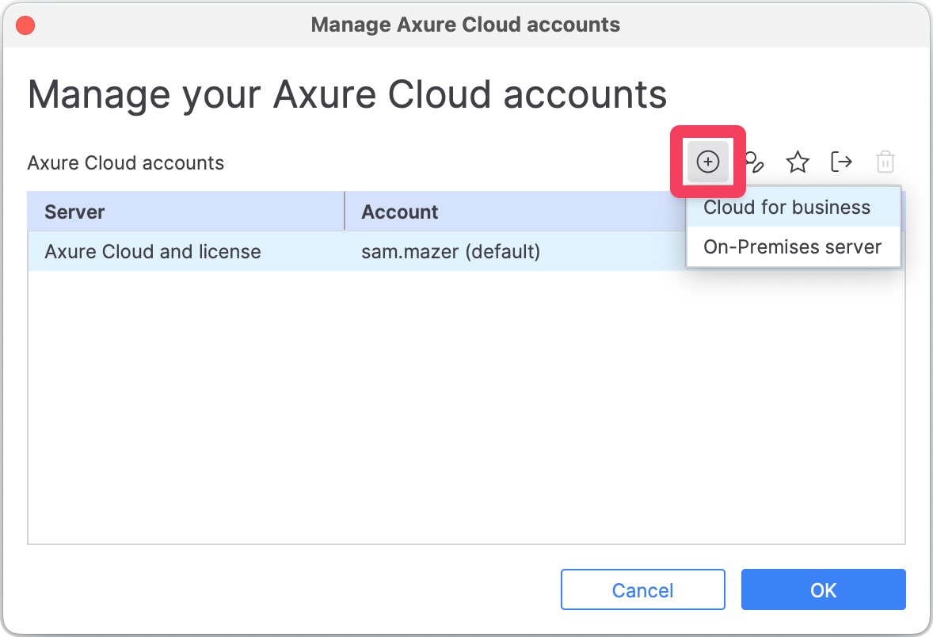
Task: Click the delete account trash icon
Action: 885,162
